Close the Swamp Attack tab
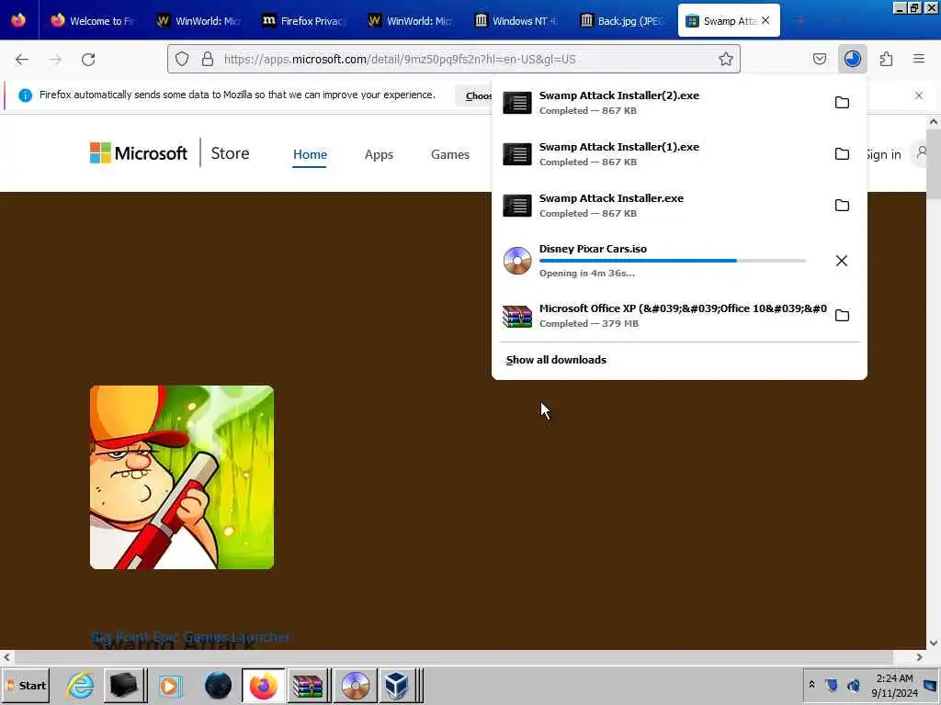Screen dimensions: 941x705 (765, 20)
